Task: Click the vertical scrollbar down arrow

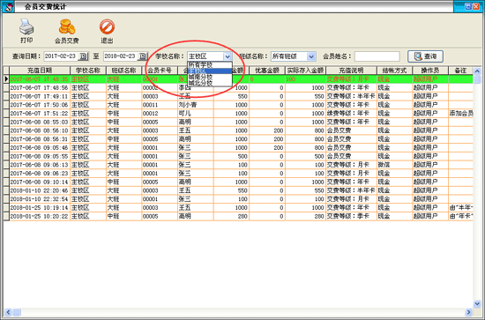Action: coord(477,303)
